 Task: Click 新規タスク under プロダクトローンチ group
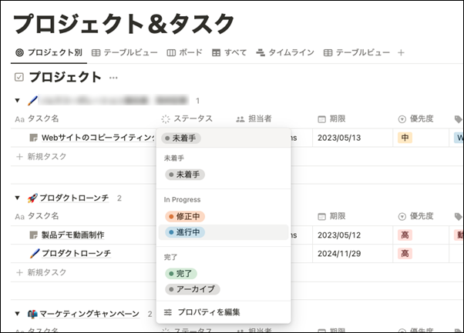(x=45, y=272)
